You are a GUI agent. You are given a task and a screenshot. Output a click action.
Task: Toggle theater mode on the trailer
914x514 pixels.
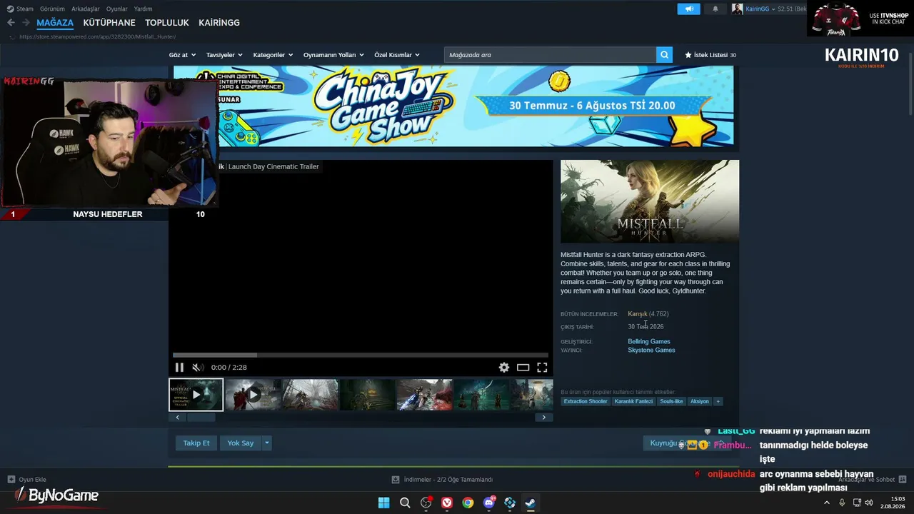(523, 368)
